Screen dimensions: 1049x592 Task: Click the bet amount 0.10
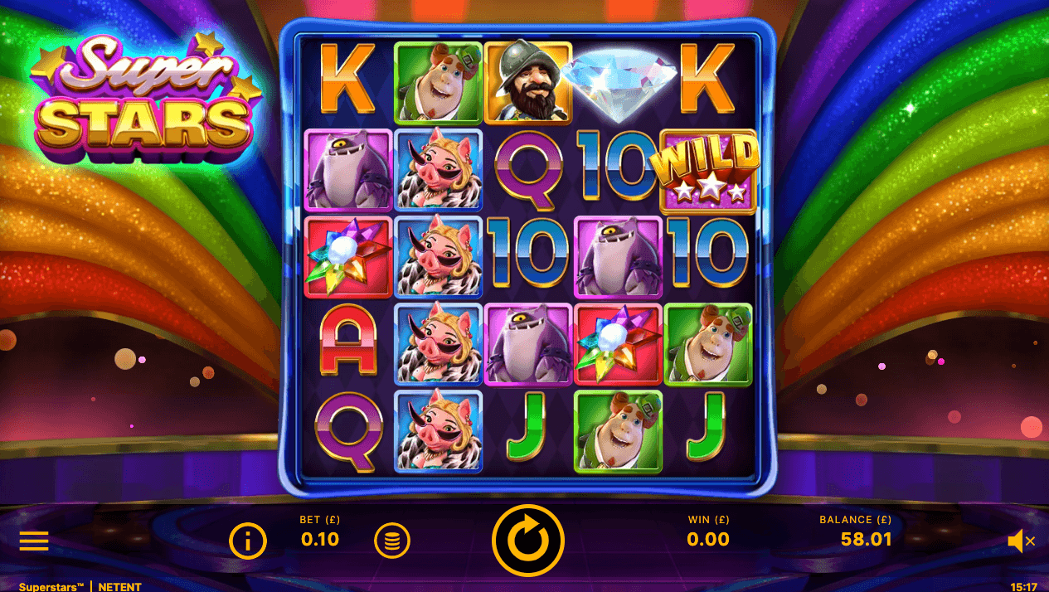pos(320,540)
